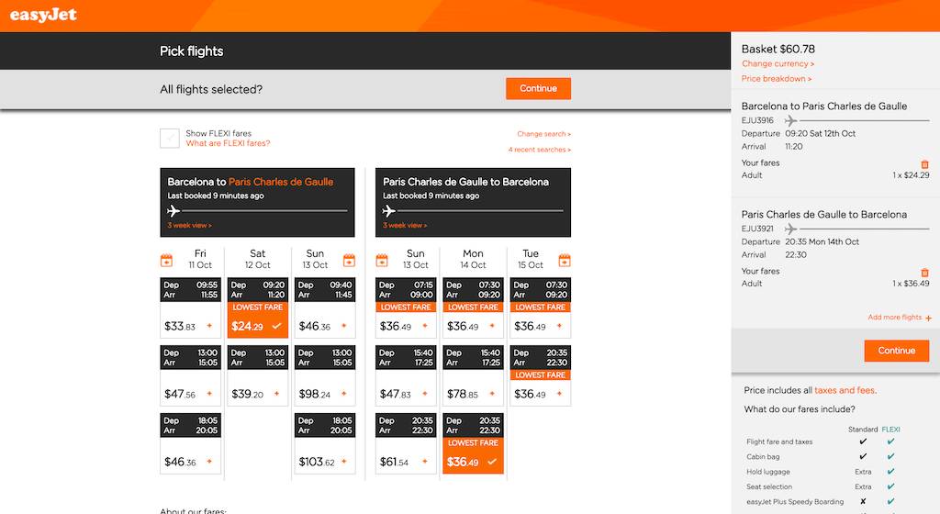
Task: Open next-dates calendar icon beside Sun 13 Oct outbound
Action: click(x=349, y=260)
